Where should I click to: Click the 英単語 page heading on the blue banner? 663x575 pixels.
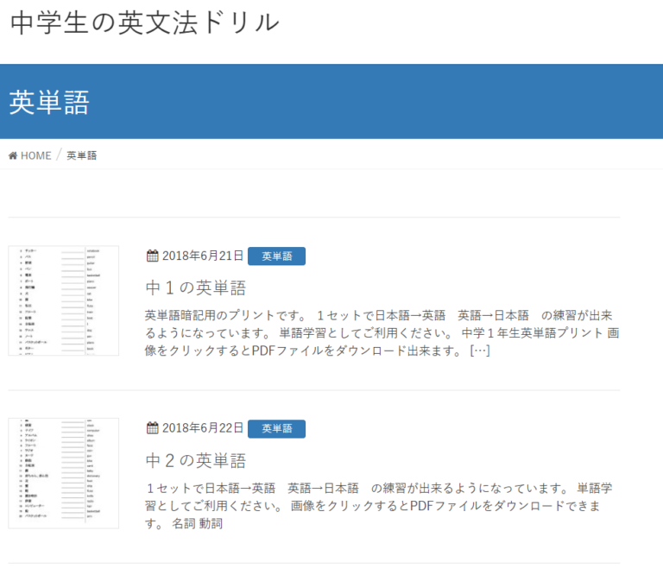click(x=49, y=103)
